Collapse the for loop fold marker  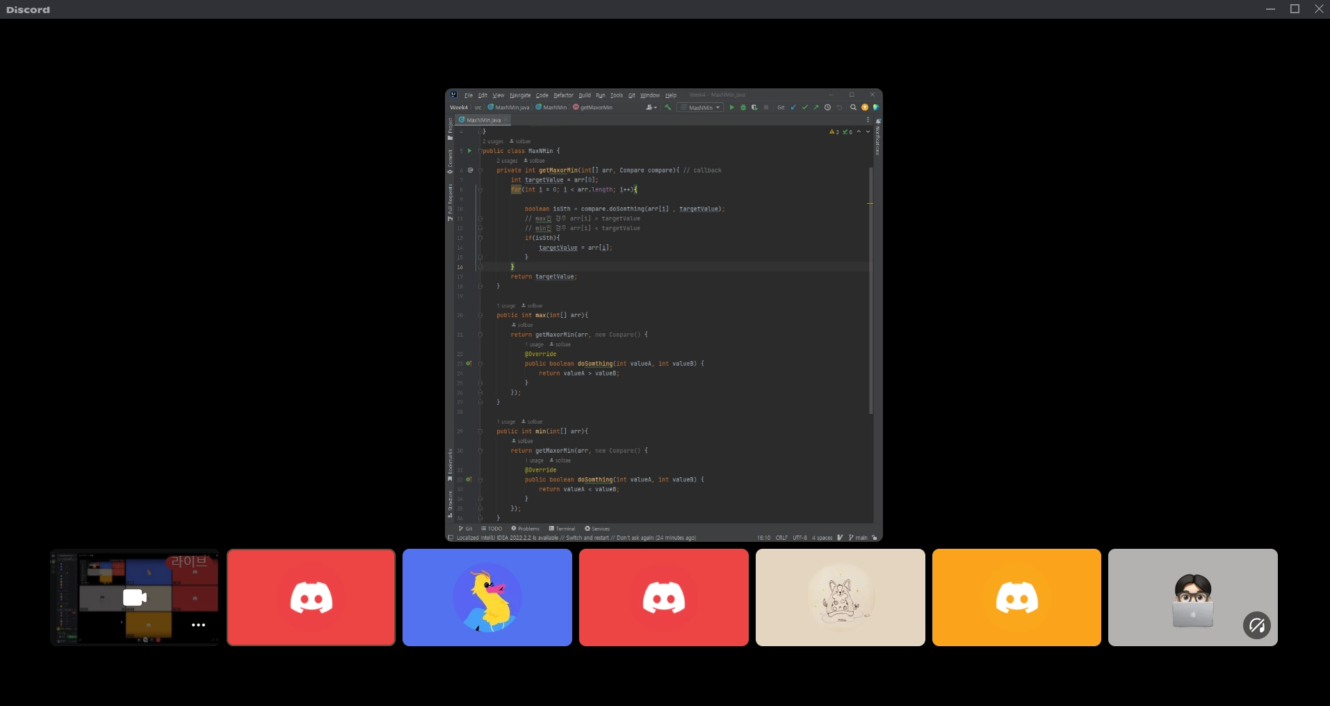pos(480,190)
